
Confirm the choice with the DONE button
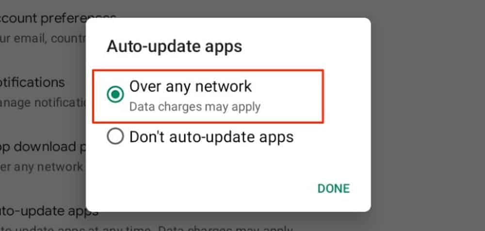334,189
